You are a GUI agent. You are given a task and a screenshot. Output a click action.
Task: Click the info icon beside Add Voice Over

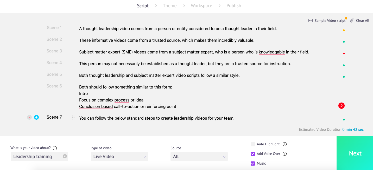(285, 154)
